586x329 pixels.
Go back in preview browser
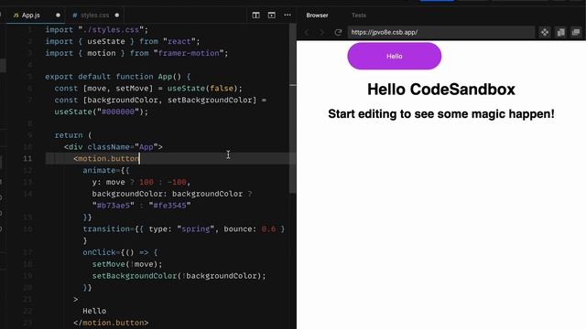click(307, 33)
